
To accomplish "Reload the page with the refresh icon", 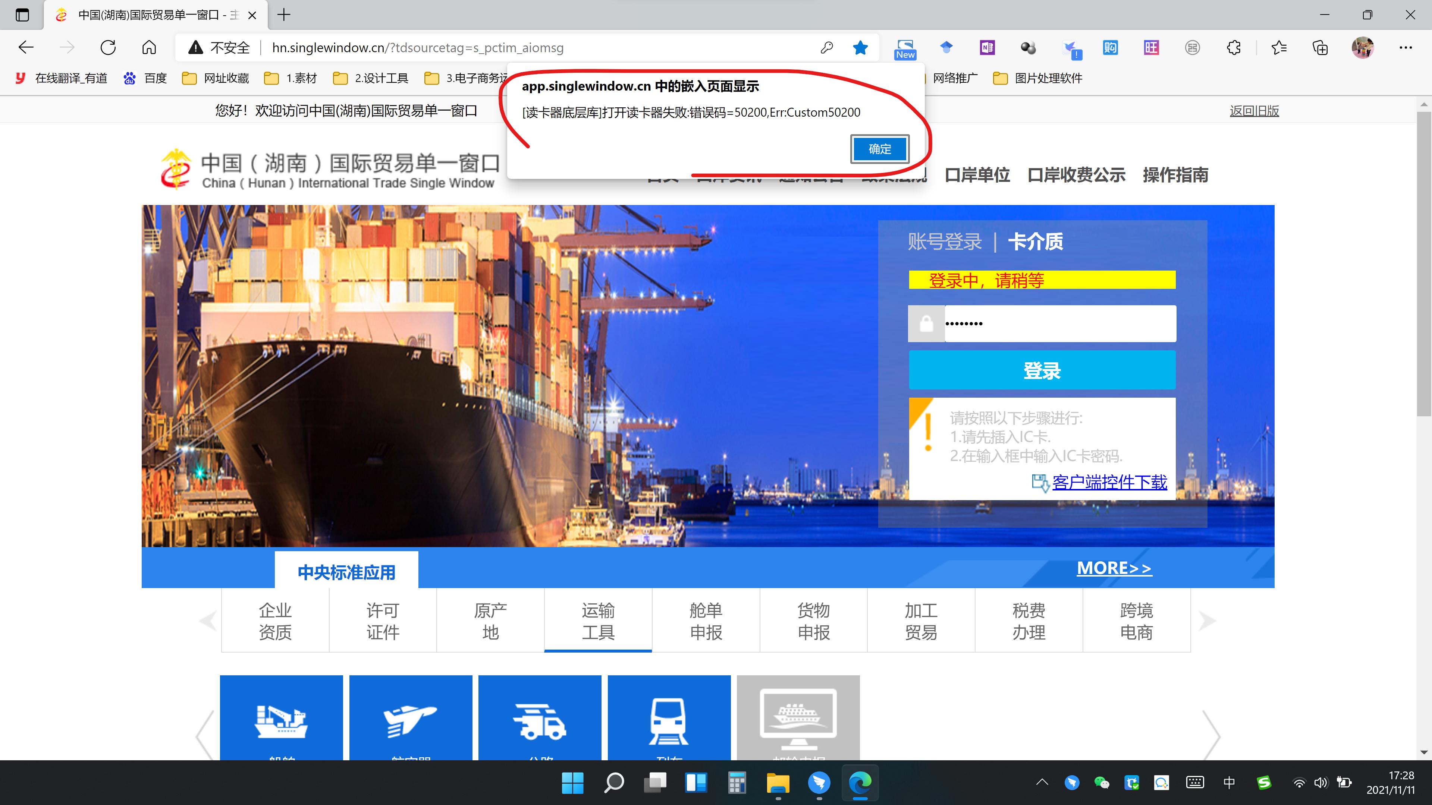I will pyautogui.click(x=108, y=48).
